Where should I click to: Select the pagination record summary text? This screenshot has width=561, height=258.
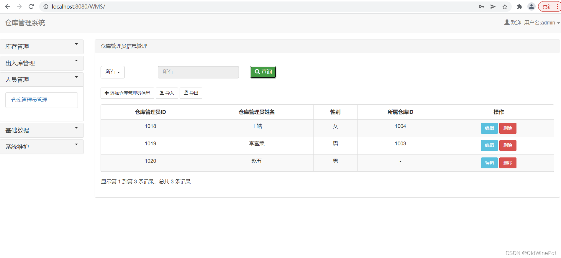pos(146,182)
